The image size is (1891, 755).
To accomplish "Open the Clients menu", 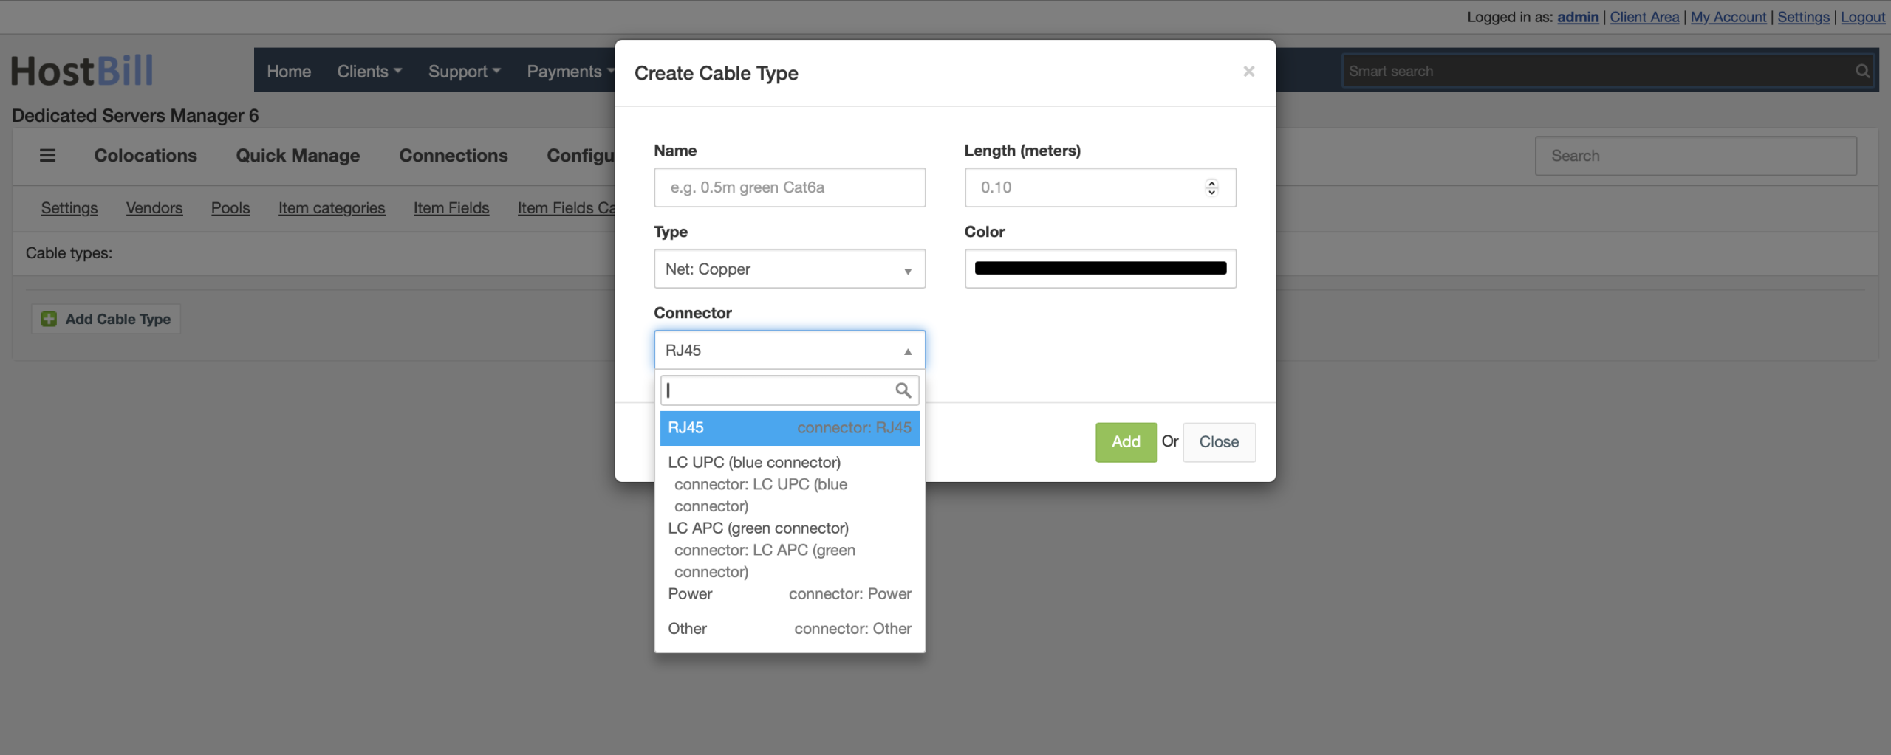I will tap(369, 72).
